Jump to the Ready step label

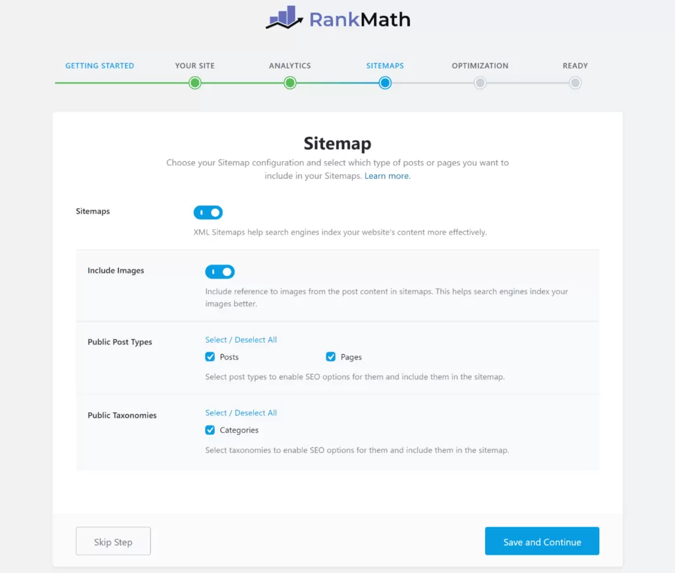click(x=575, y=66)
